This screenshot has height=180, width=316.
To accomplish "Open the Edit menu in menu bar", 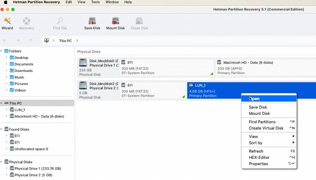I will 69,2.
